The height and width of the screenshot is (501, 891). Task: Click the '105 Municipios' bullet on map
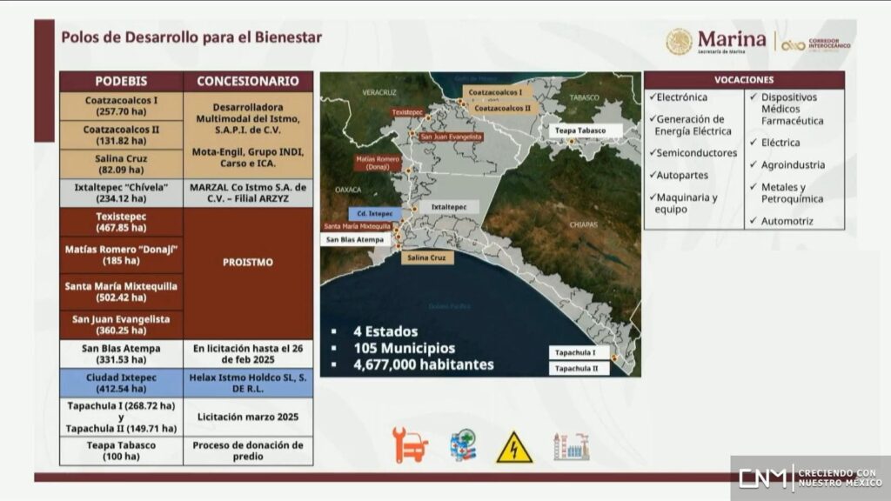point(404,348)
